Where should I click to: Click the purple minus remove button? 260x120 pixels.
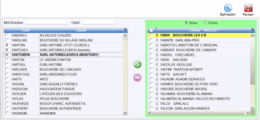(137, 78)
